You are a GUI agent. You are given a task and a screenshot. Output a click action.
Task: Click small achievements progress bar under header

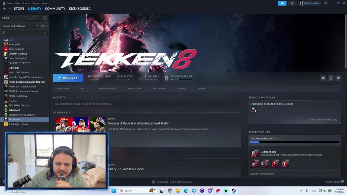click(x=184, y=80)
